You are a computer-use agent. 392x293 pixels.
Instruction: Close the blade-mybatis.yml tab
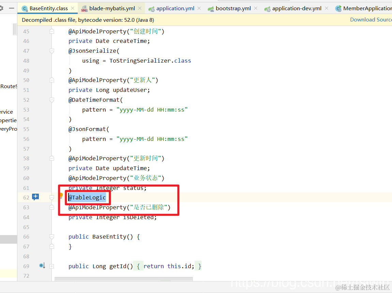pyautogui.click(x=140, y=8)
